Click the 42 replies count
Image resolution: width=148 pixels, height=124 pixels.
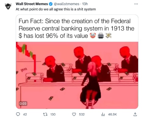[25, 115]
